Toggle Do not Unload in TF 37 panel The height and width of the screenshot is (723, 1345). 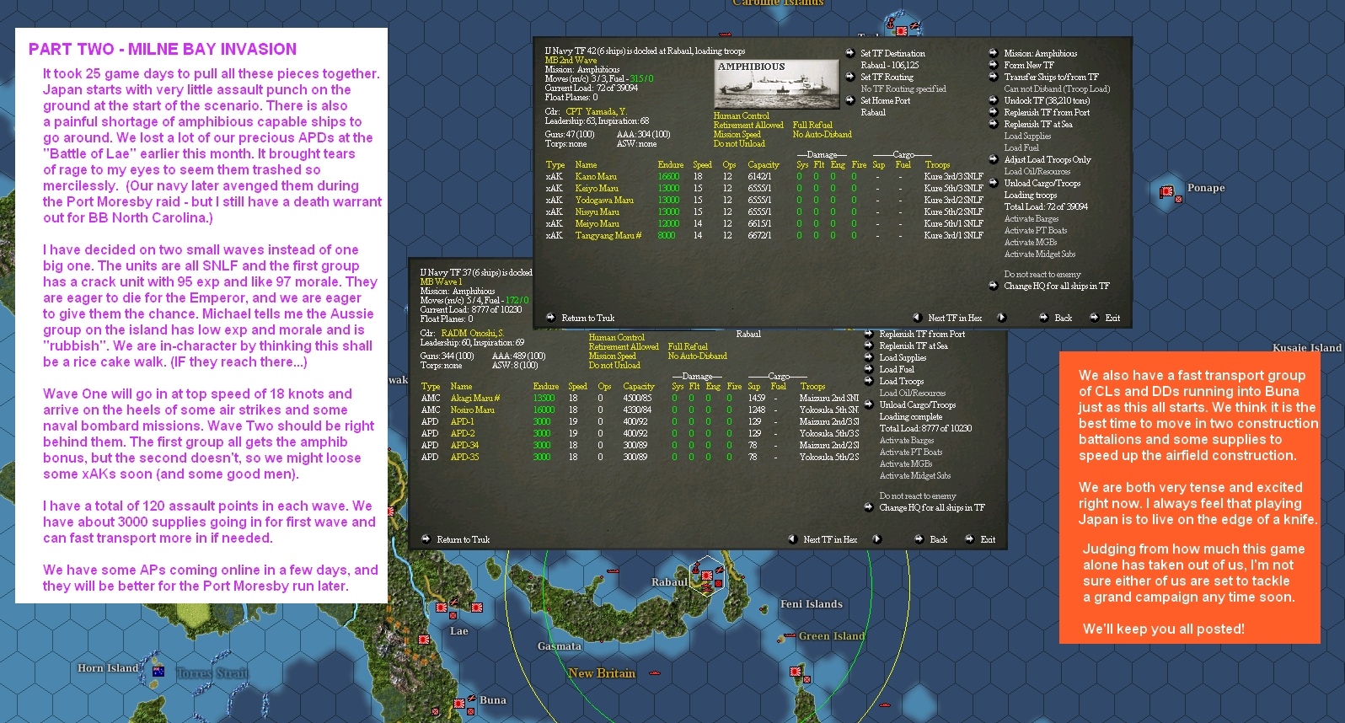(x=614, y=366)
